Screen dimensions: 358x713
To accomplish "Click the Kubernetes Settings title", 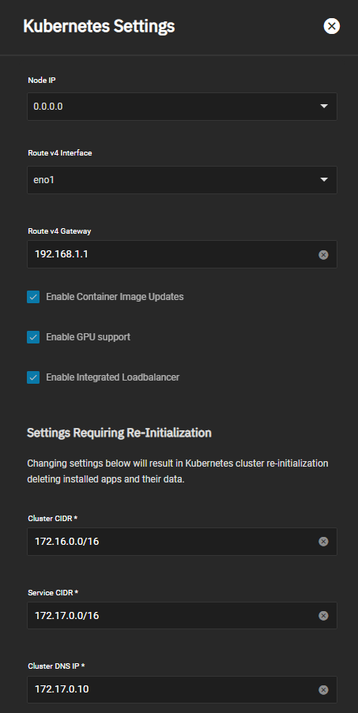I will pyautogui.click(x=99, y=26).
